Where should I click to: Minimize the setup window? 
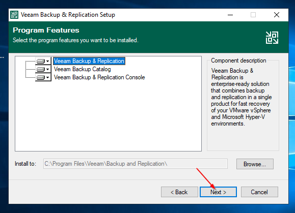[x=230, y=15]
